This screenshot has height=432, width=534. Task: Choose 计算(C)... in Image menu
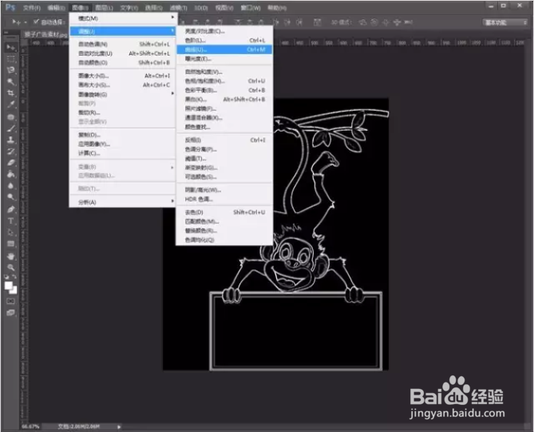tap(123, 153)
